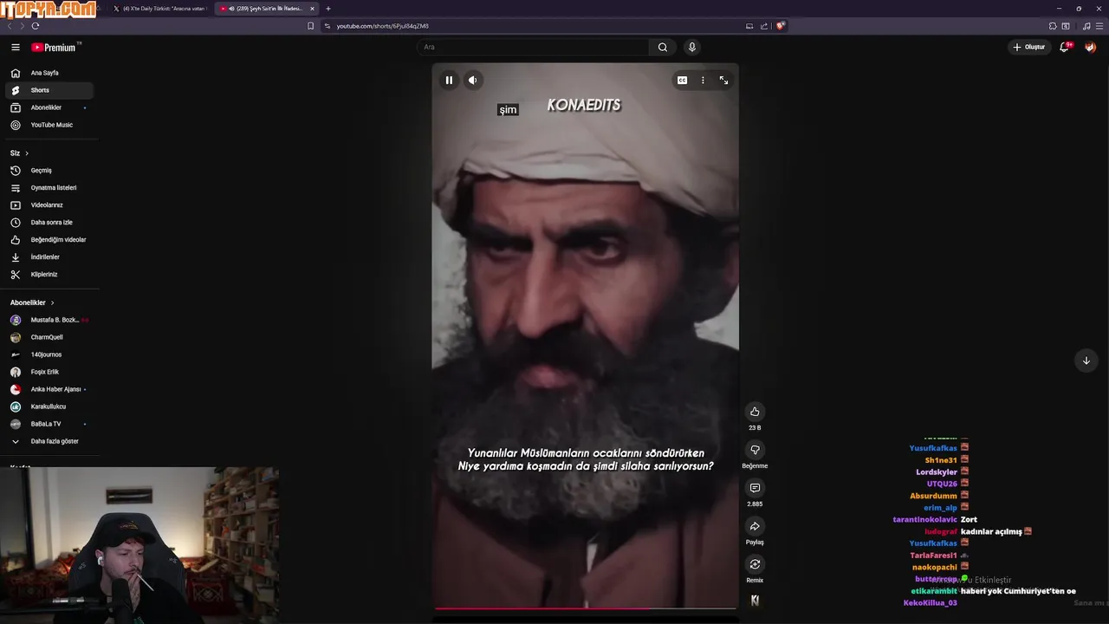The width and height of the screenshot is (1109, 624).
Task: Open Anka Haber Ajansı channel subscription
Action: (x=49, y=389)
